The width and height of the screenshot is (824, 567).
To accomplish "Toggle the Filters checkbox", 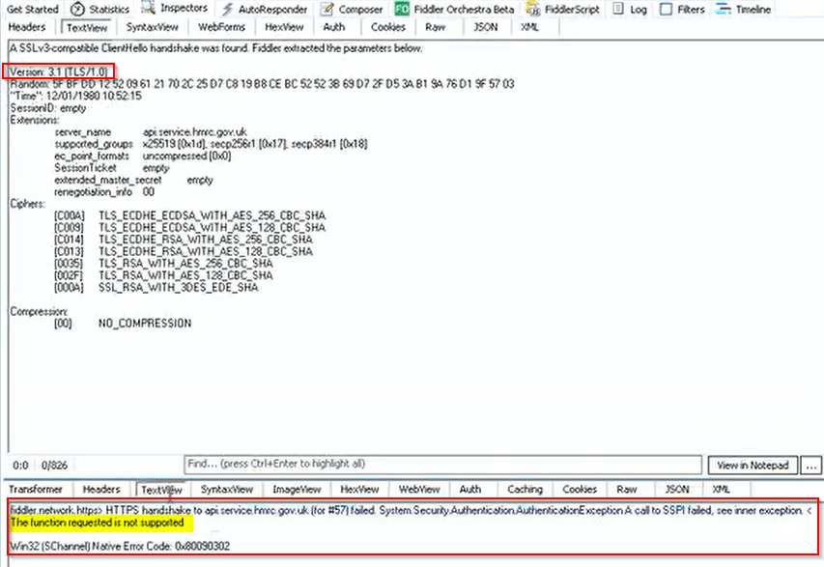I will (x=667, y=9).
